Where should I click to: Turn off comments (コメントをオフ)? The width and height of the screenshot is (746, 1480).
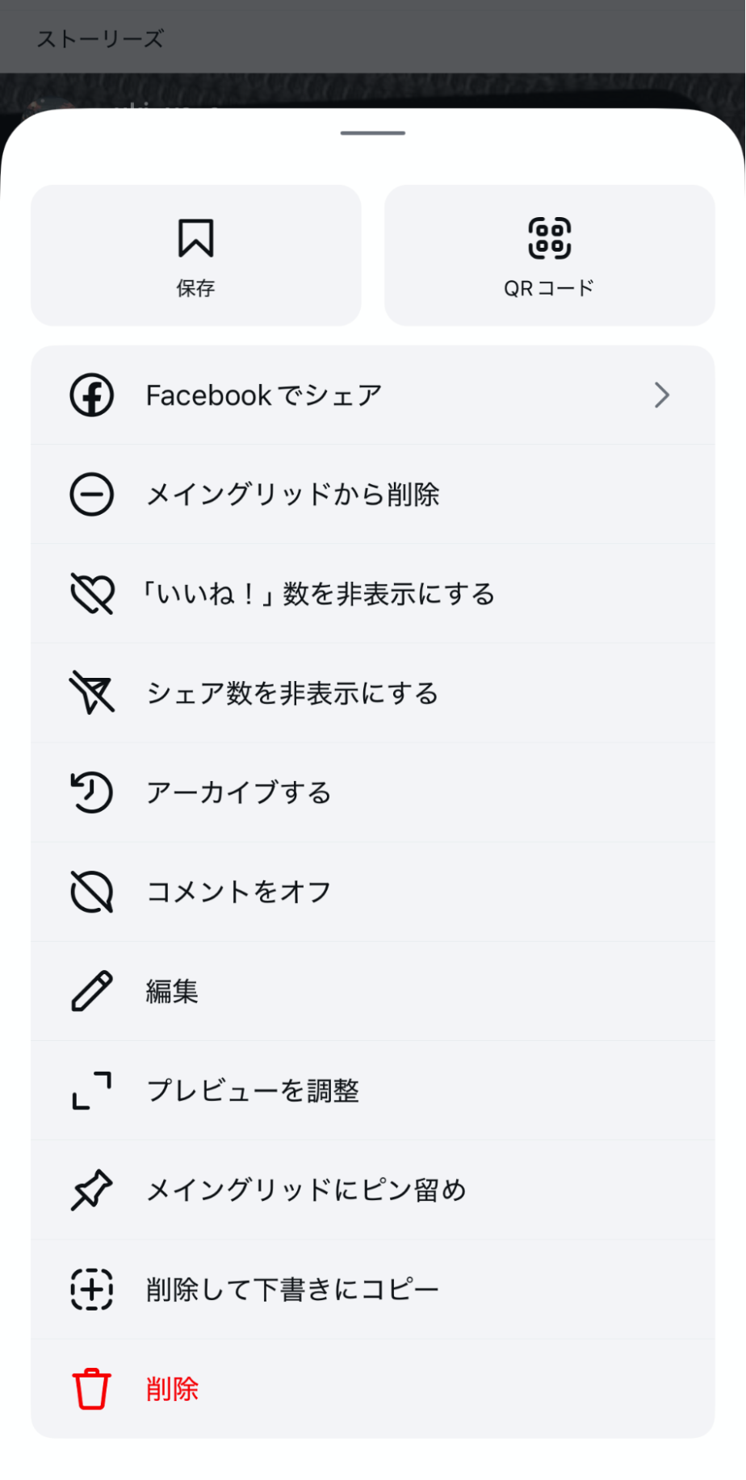(x=239, y=892)
